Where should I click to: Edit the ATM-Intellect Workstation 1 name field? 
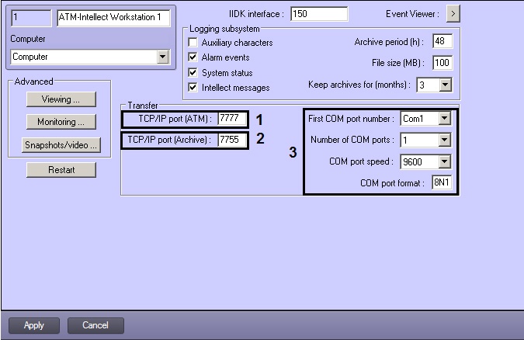(x=113, y=18)
